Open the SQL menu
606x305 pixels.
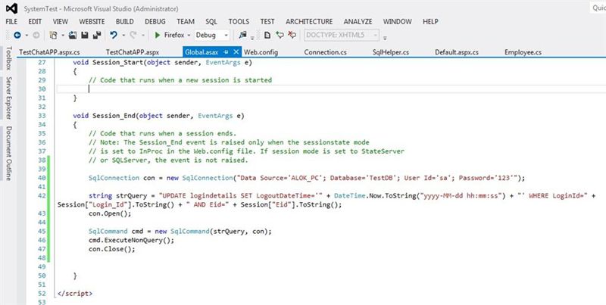coord(211,22)
